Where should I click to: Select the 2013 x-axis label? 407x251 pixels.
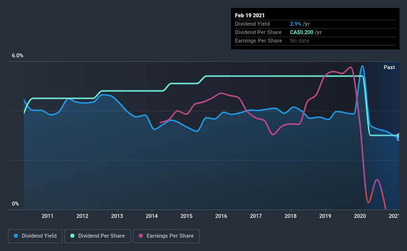click(x=117, y=216)
